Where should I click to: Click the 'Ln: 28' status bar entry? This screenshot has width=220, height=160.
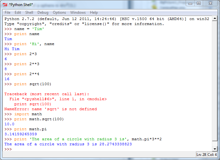coord(201,155)
